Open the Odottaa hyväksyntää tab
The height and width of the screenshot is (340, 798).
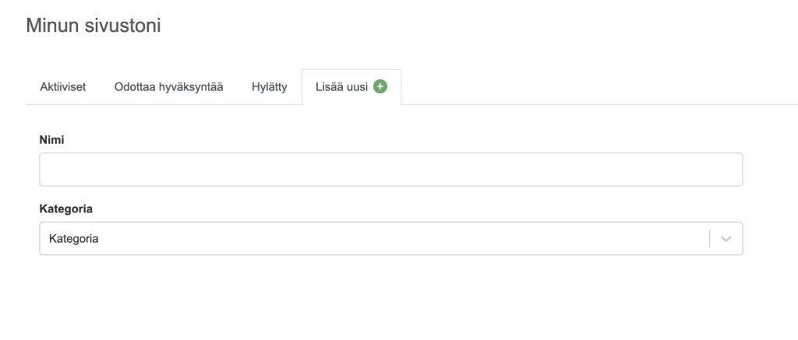click(x=169, y=86)
